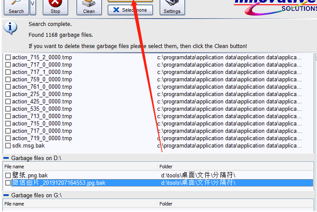Check the box for action_535_0_0000.tmp
The width and height of the screenshot is (317, 212).
pos(8,109)
